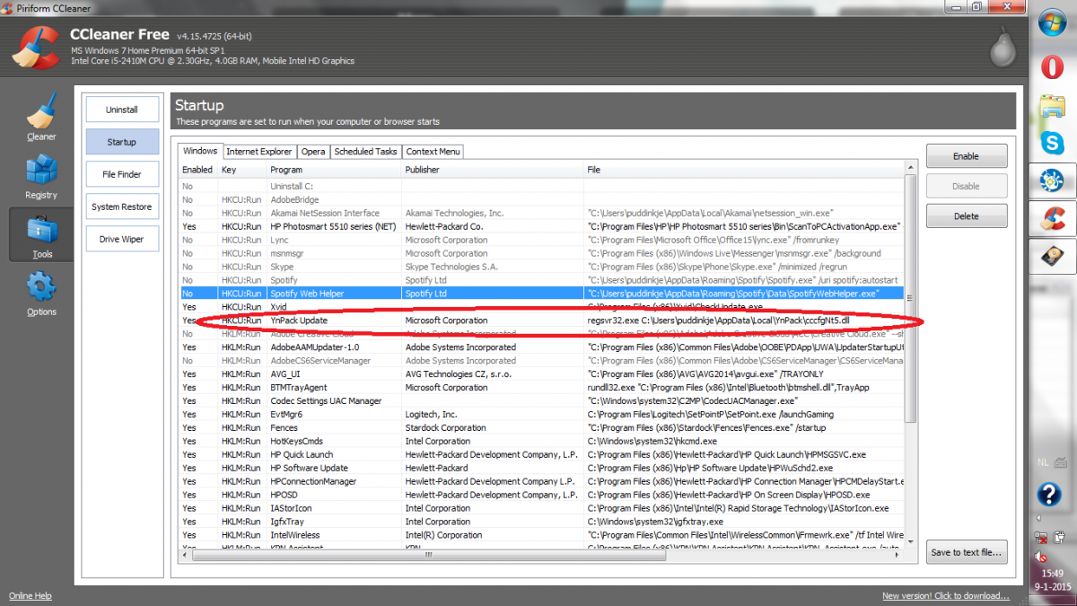
Task: Sort by the Program column header
Action: 334,170
